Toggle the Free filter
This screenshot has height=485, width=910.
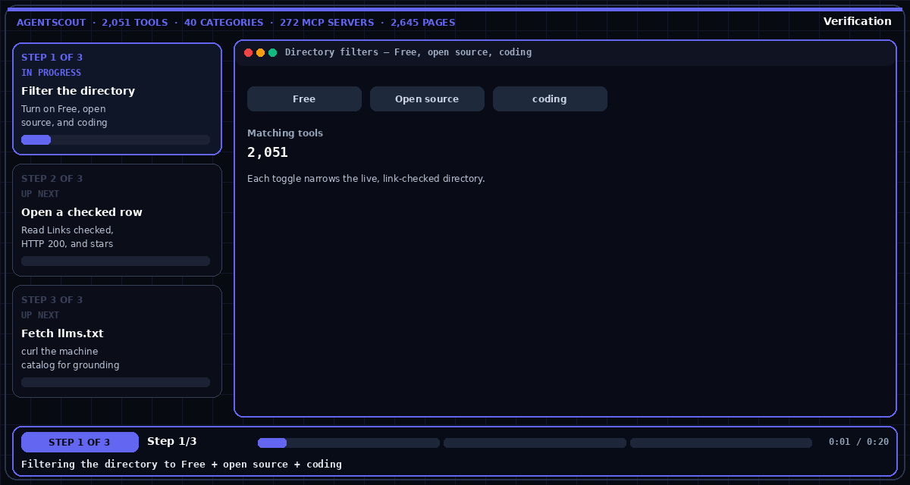tap(304, 99)
